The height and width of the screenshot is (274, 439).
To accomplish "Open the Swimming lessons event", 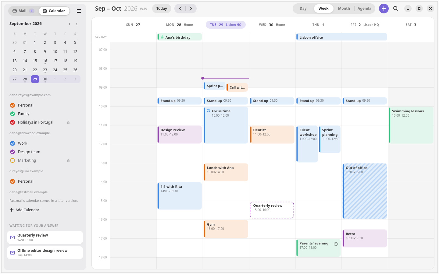I will click(411, 125).
